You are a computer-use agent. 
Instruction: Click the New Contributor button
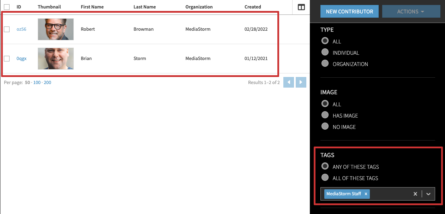point(349,11)
